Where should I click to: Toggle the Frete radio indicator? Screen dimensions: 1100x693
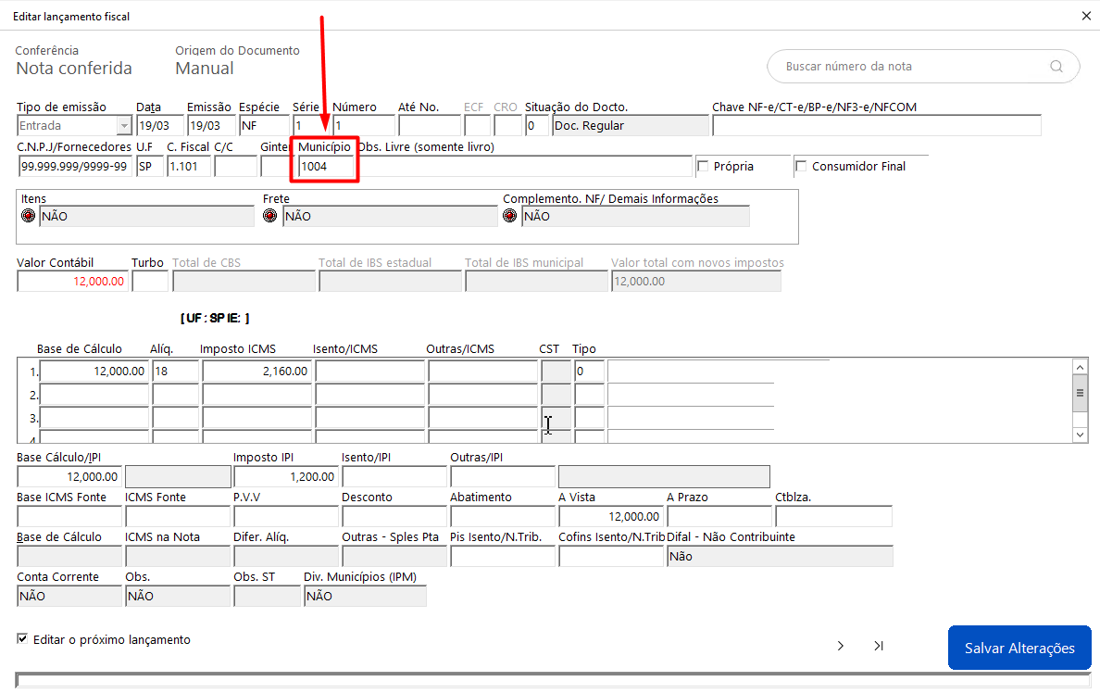point(270,216)
